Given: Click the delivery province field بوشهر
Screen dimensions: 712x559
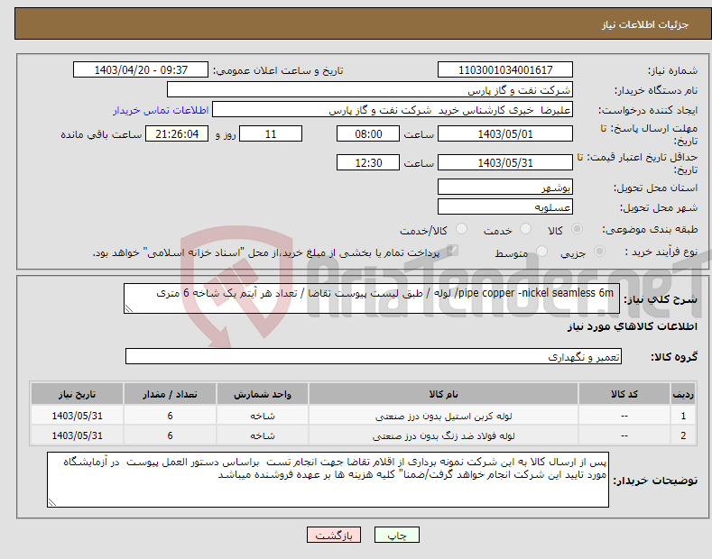Looking at the screenshot, I should tap(505, 187).
